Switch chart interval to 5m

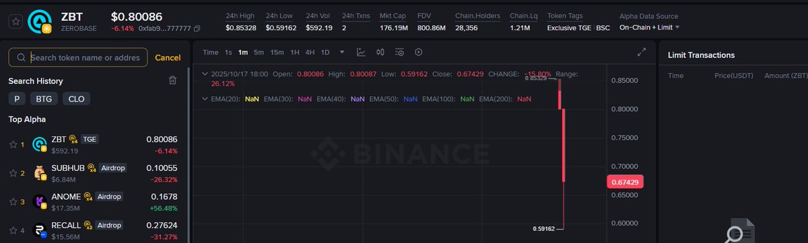[259, 52]
